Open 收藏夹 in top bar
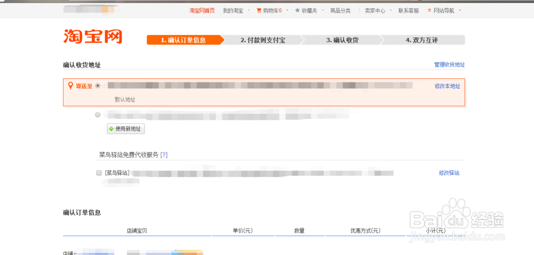534x255 pixels. (309, 11)
